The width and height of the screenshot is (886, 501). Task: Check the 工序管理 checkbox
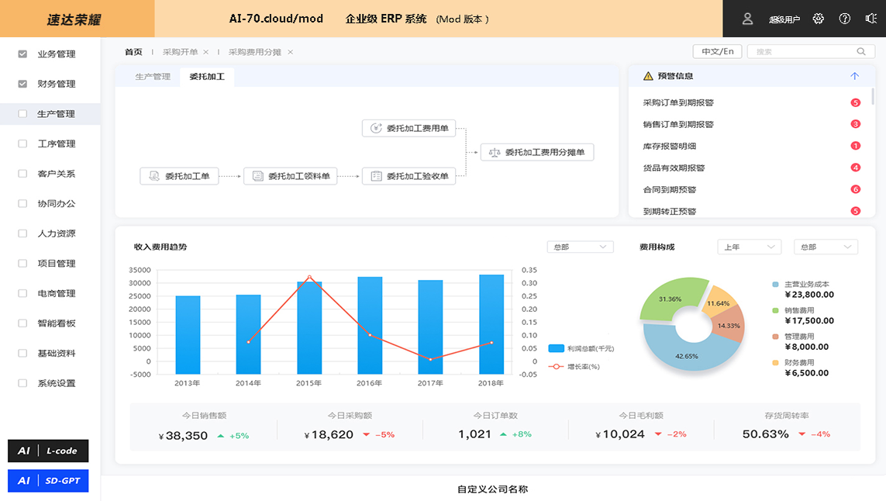[22, 143]
